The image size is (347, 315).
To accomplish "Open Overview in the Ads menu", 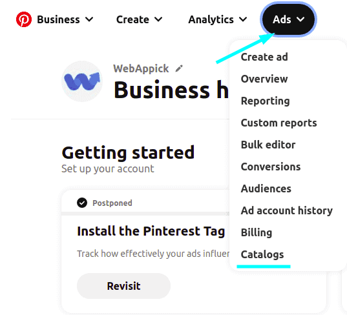I will point(264,79).
